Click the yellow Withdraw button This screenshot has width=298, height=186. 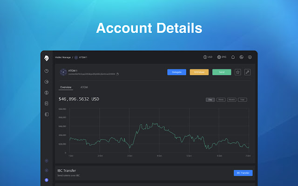(x=199, y=72)
